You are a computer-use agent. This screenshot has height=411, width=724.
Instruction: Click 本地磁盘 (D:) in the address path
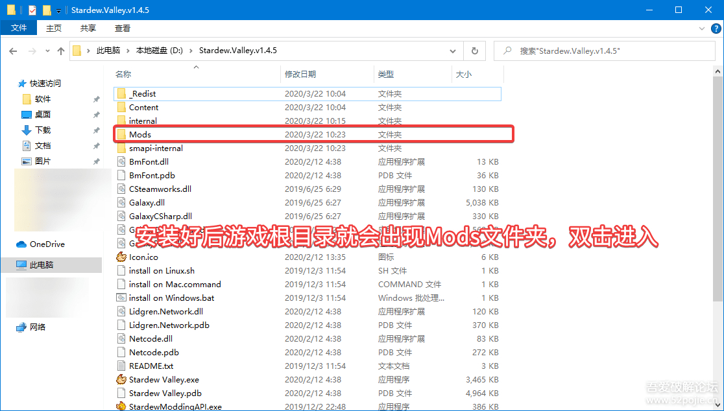(x=160, y=51)
